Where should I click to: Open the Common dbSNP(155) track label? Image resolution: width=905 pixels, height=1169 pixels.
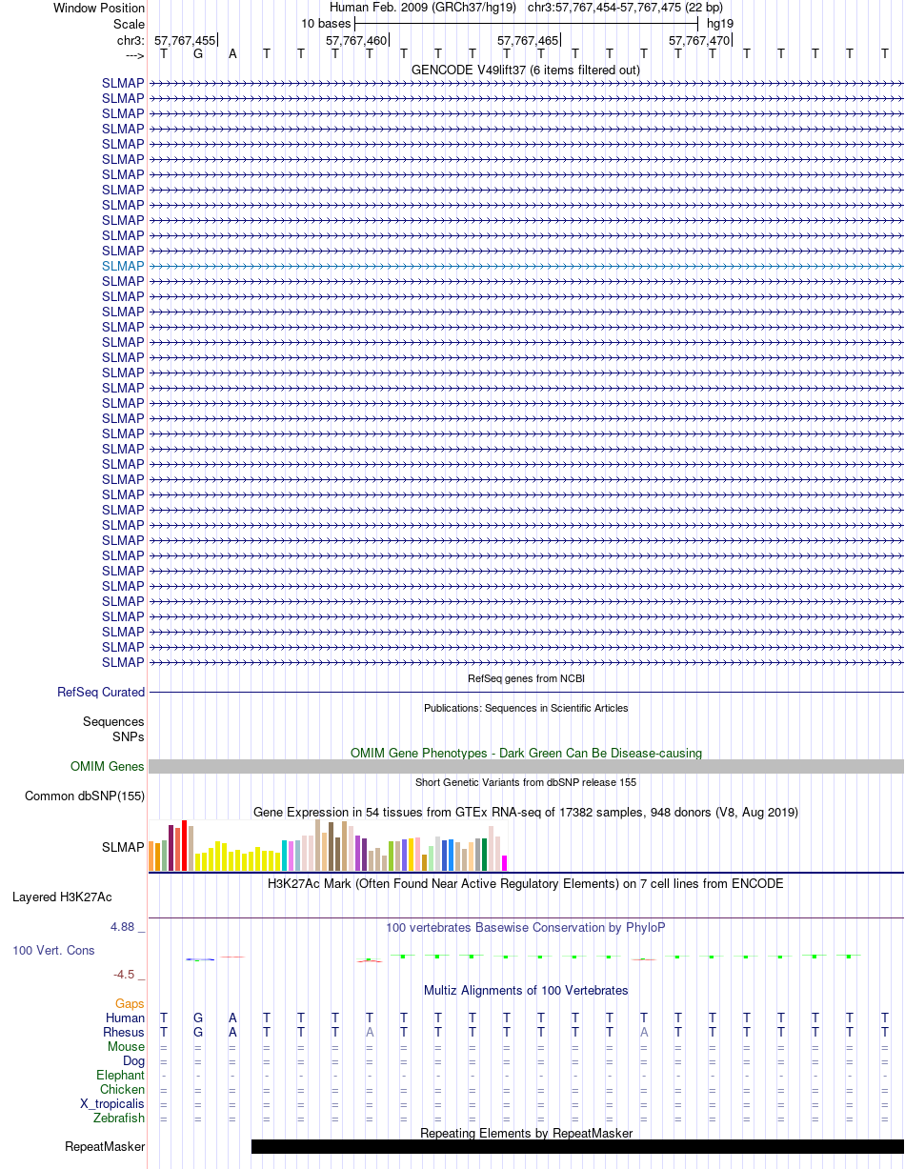click(x=85, y=796)
